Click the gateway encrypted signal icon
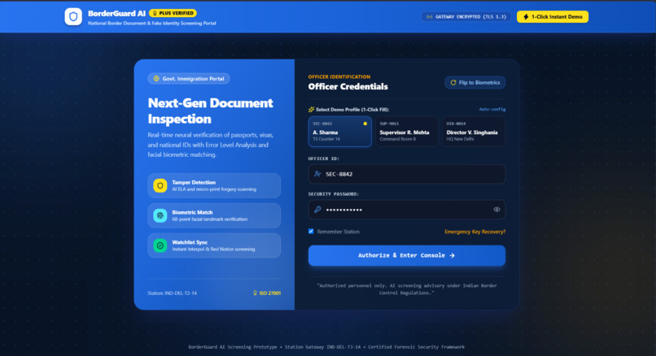The width and height of the screenshot is (656, 356). pyautogui.click(x=429, y=17)
